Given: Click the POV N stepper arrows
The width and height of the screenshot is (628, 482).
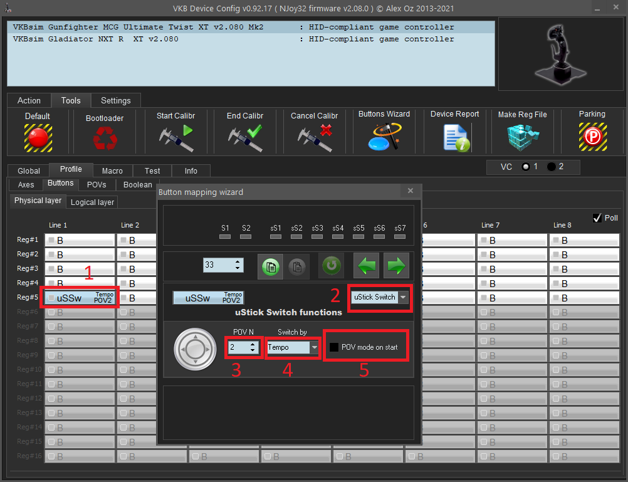Looking at the screenshot, I should tap(253, 347).
